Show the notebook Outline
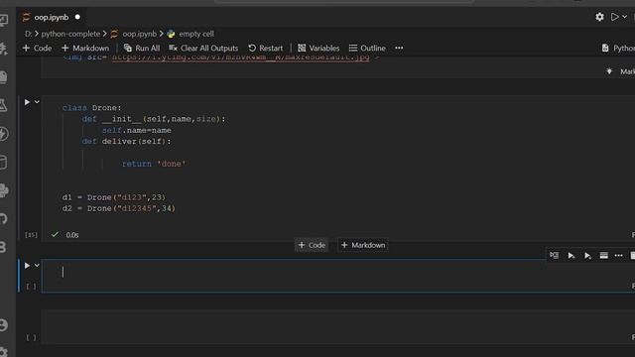This screenshot has width=635, height=357. [x=367, y=48]
